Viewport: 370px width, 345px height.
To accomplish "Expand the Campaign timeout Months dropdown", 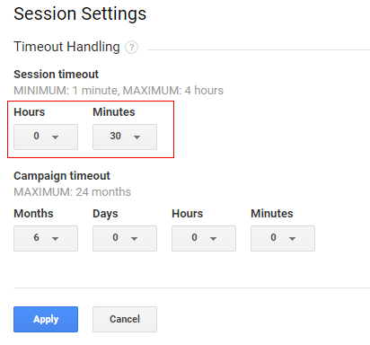I will (46, 238).
